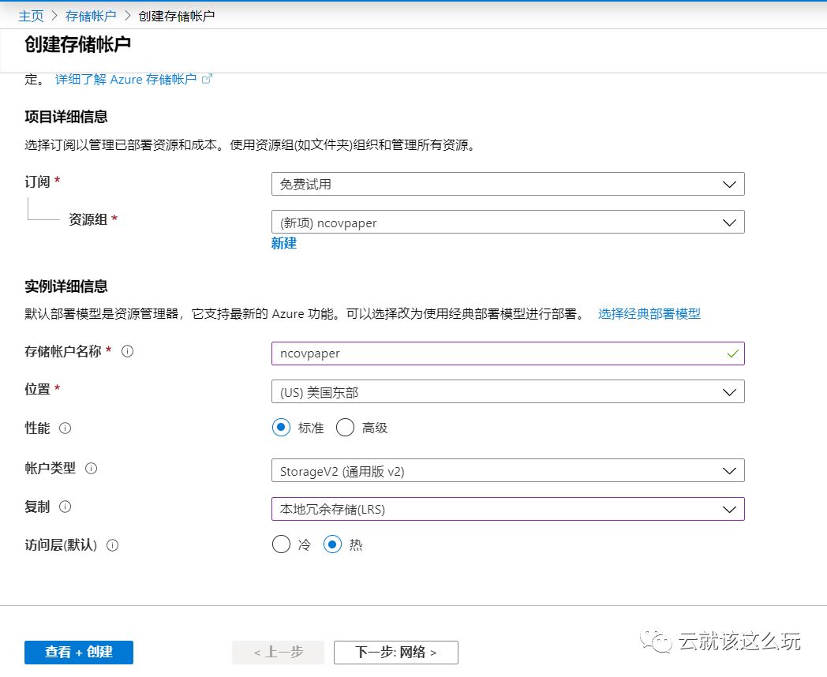Click the 主页 breadcrumb link

[31, 16]
